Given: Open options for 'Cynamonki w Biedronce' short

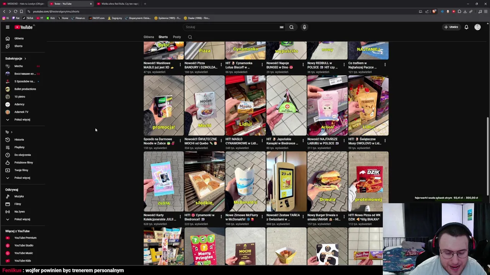Looking at the screenshot, I should [x=221, y=217].
